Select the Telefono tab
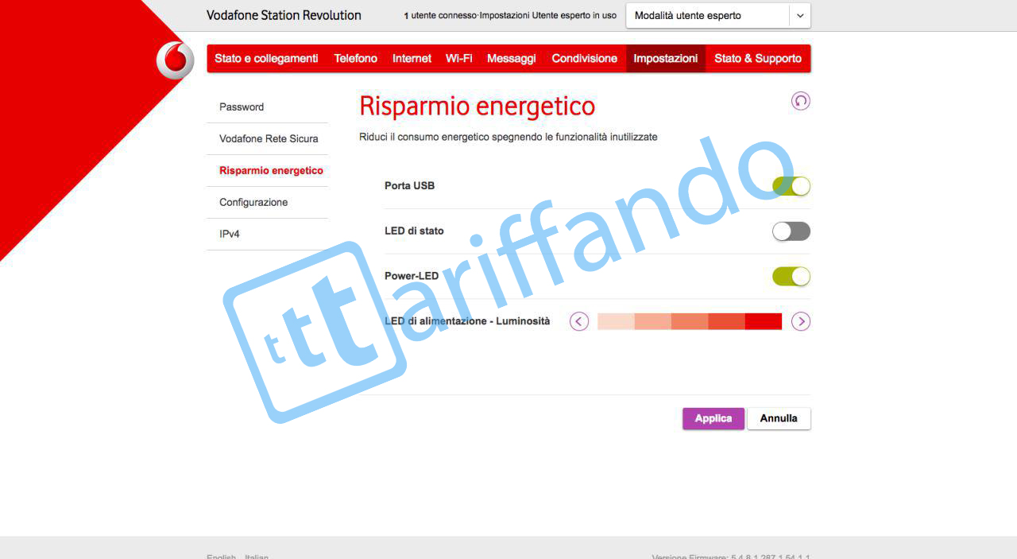Screen dimensions: 1017x559 pos(355,59)
